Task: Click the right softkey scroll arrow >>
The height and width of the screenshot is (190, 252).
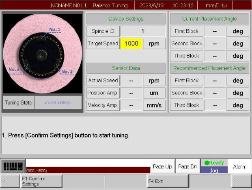Action: 241,181
